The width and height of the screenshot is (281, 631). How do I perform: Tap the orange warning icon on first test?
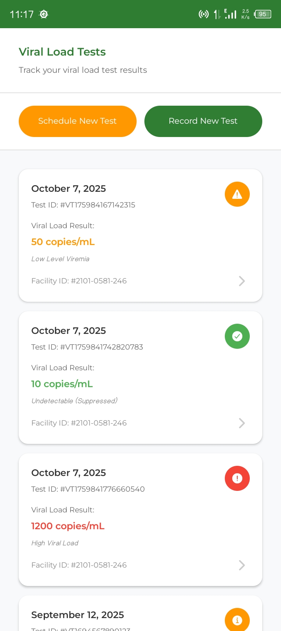(237, 194)
